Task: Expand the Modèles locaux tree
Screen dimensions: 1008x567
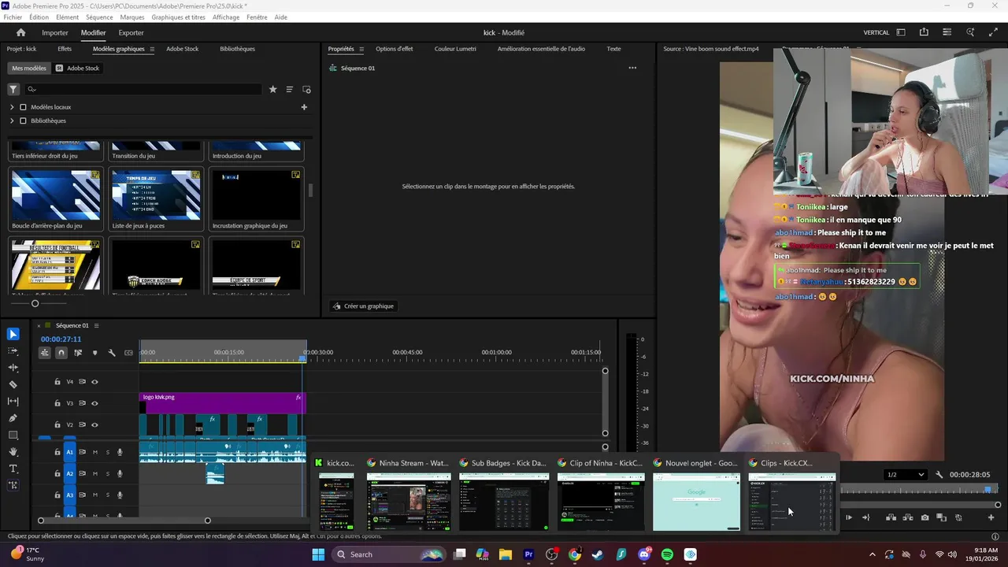Action: coord(12,107)
